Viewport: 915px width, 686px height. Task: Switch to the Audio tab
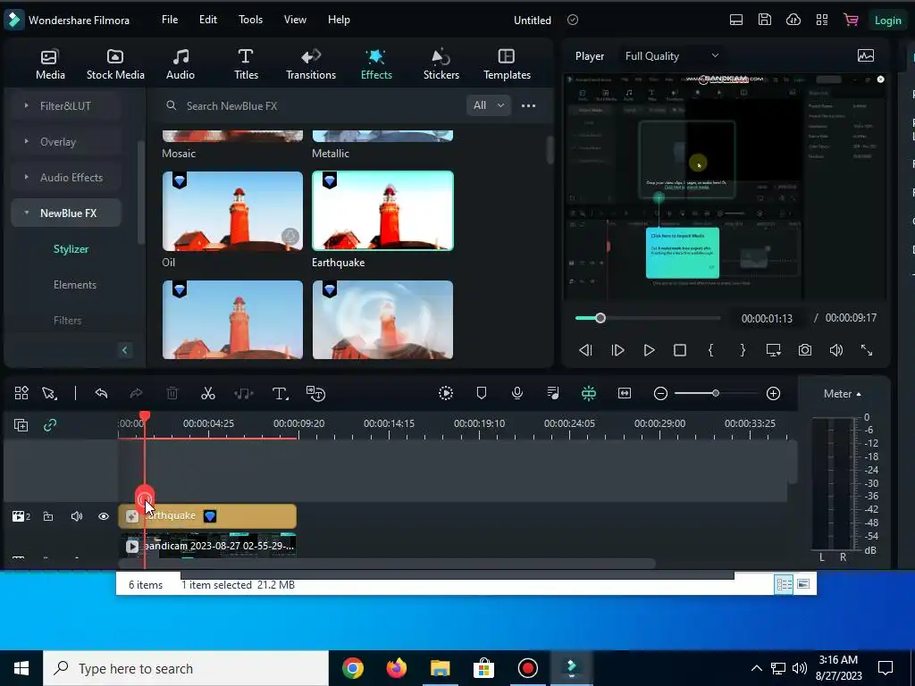(180, 64)
